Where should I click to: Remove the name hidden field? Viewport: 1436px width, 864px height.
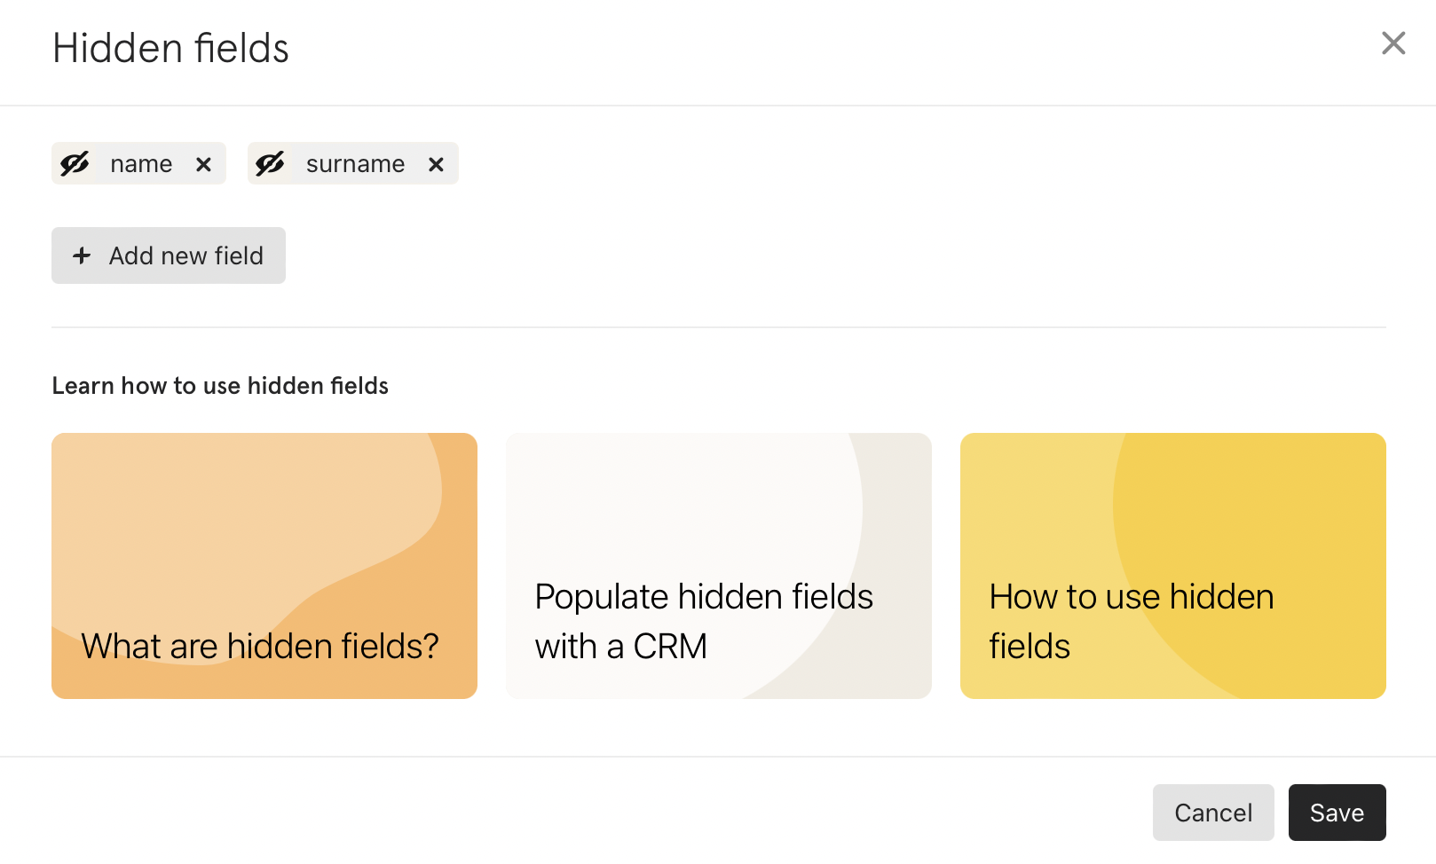(203, 164)
